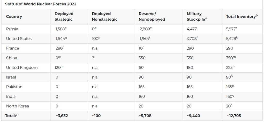Select the question mark in China's row
264x122 pixels.
(93, 58)
